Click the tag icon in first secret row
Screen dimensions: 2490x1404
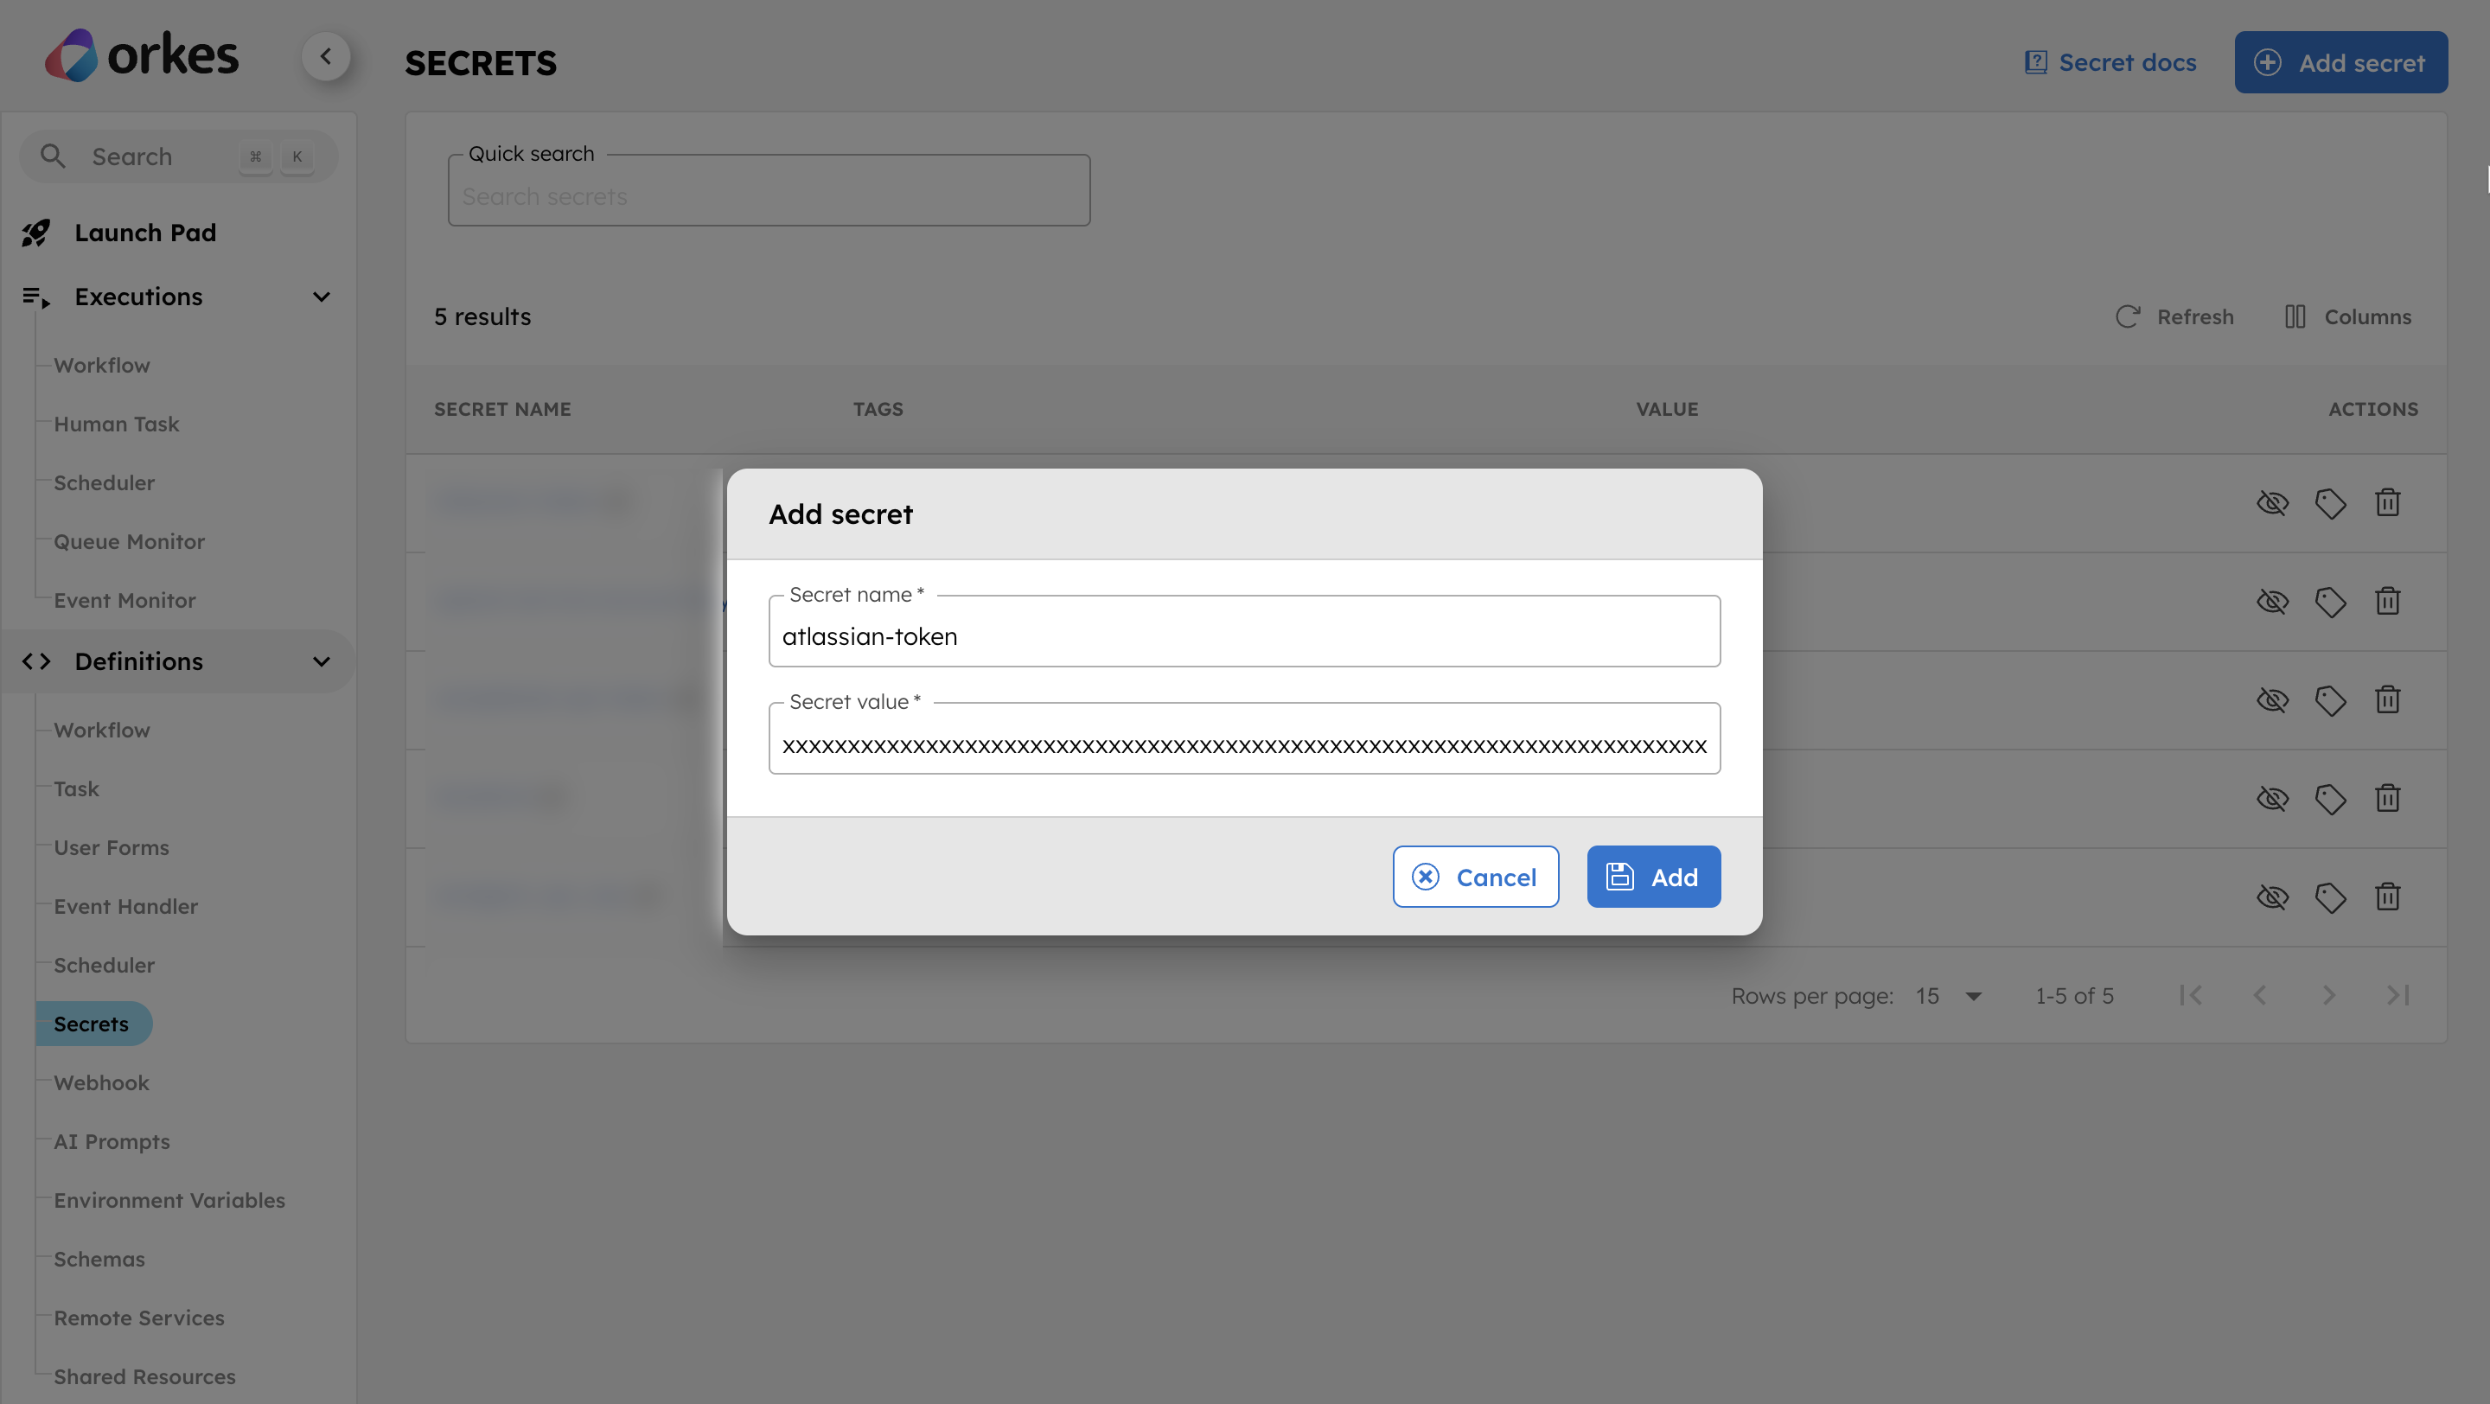(2331, 503)
